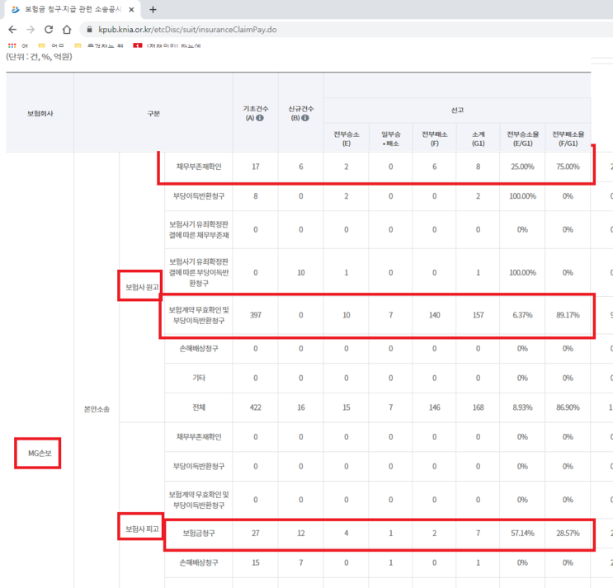Click the 전부패소 (F) column header
This screenshot has width=613, height=588.
[434, 139]
